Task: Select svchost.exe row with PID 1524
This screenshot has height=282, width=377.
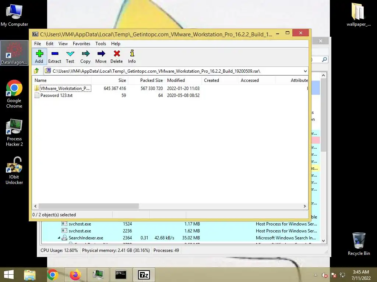Action: (180, 224)
